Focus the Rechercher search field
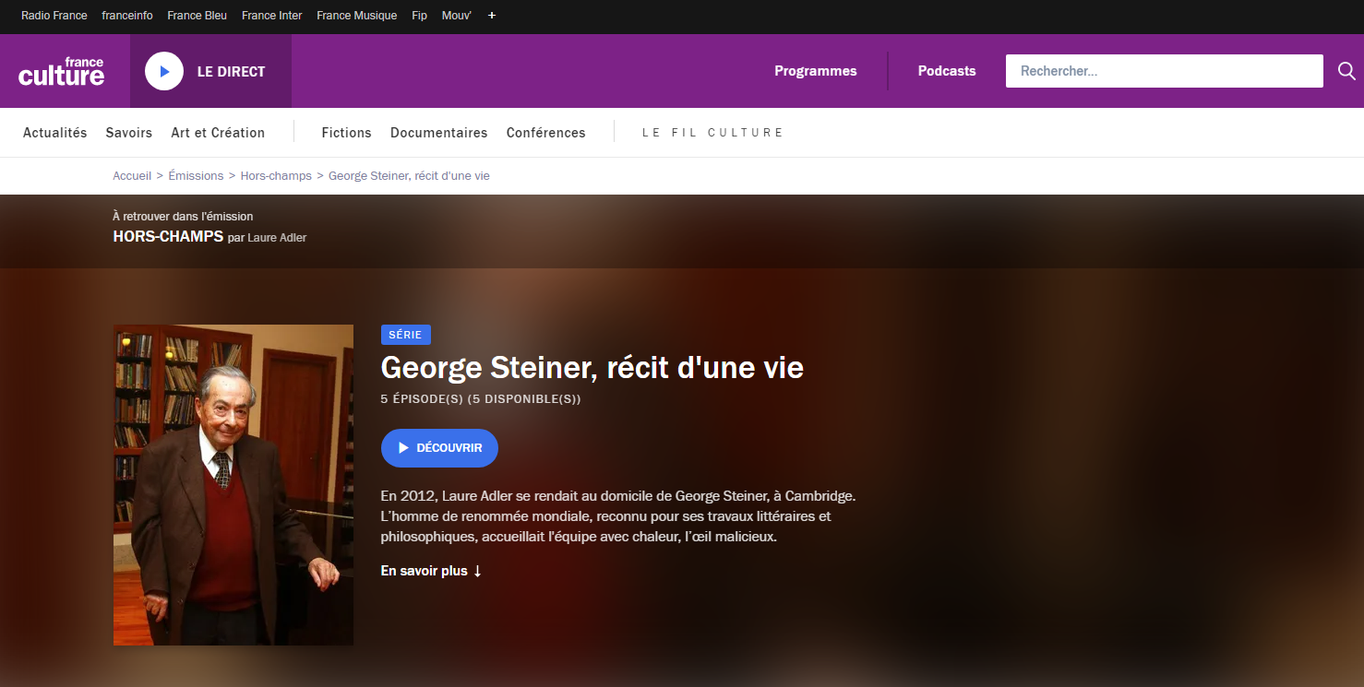Screen dimensions: 1364x687 coord(1165,71)
